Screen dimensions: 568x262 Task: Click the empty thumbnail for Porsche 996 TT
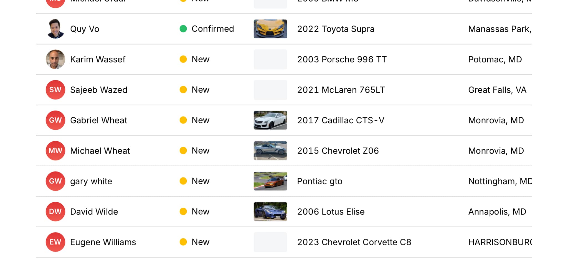[270, 59]
